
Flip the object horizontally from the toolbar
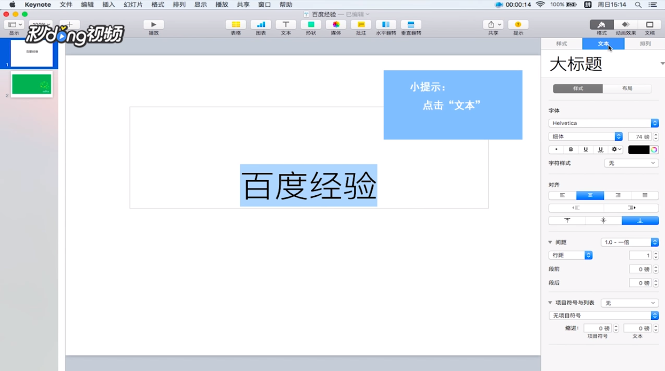pyautogui.click(x=386, y=24)
